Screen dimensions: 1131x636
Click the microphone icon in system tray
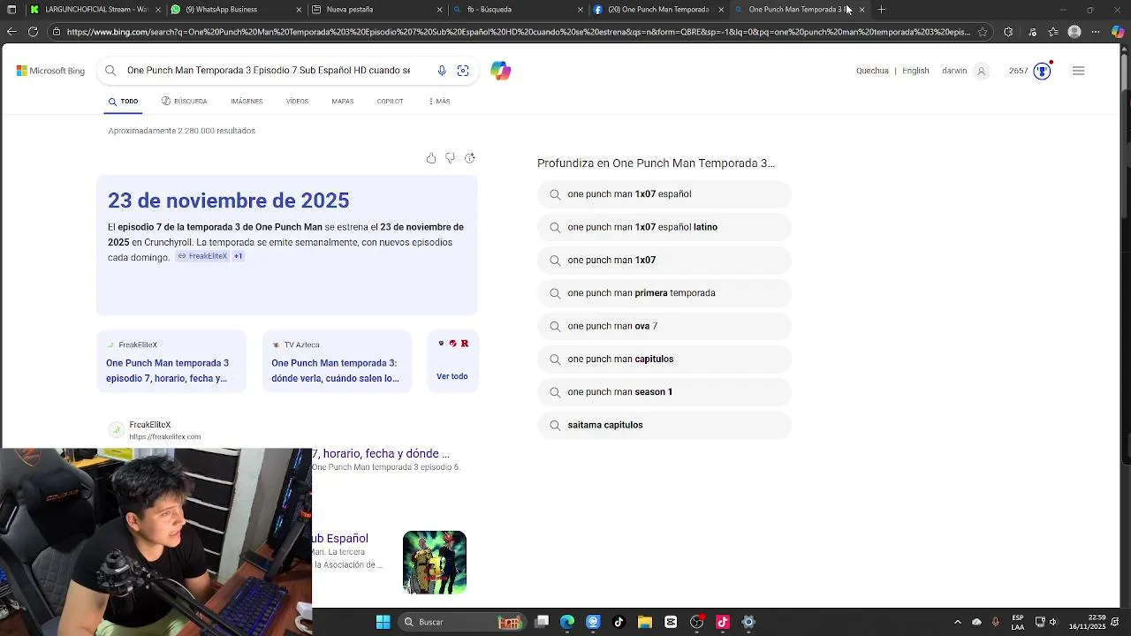[x=996, y=622]
